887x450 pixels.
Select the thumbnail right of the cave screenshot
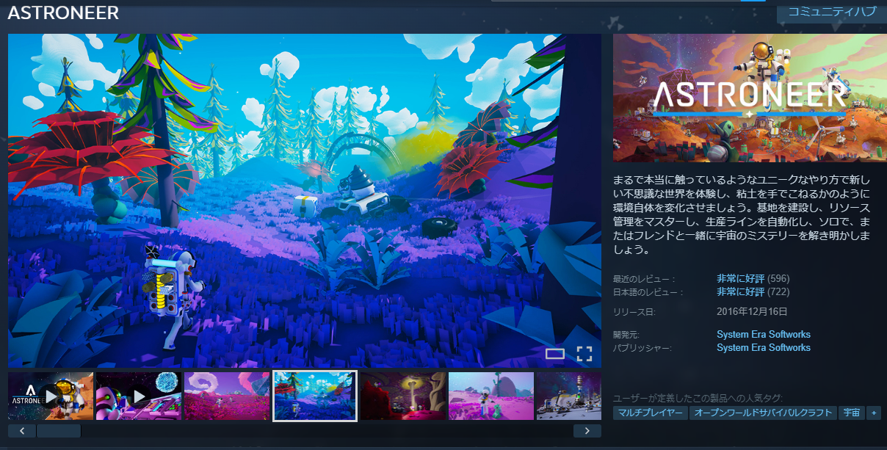(x=490, y=396)
